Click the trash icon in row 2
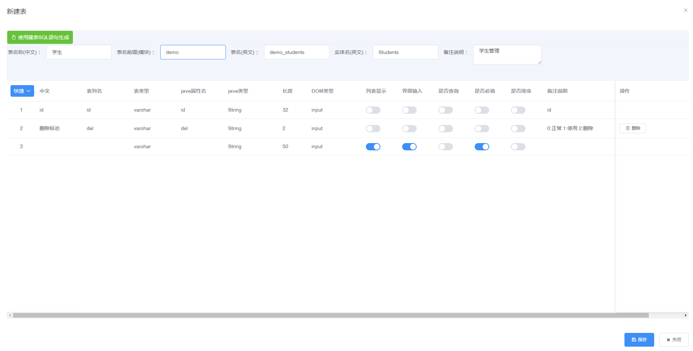This screenshot has width=693, height=351. point(628,128)
